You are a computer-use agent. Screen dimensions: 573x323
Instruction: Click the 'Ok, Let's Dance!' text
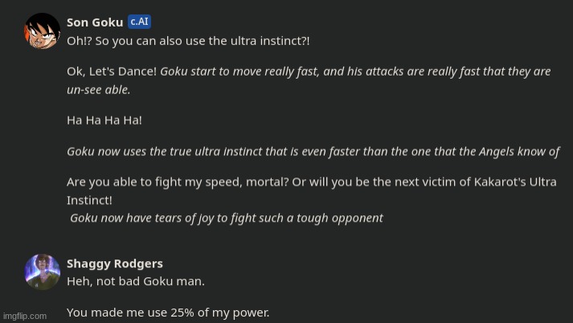tap(112, 72)
